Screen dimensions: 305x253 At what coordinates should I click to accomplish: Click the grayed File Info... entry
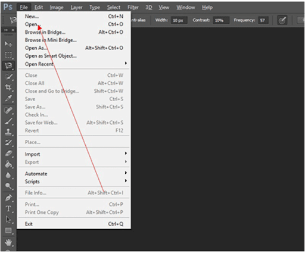pyautogui.click(x=74, y=192)
